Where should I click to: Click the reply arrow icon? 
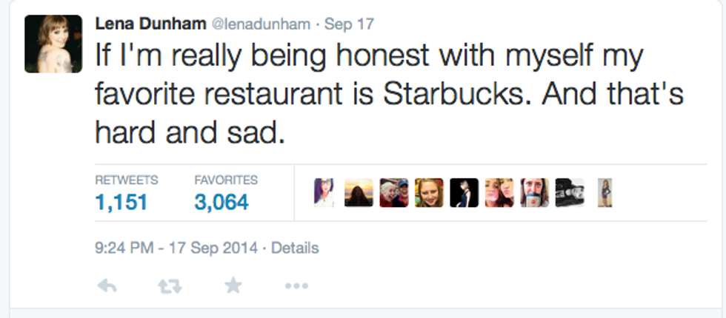pos(107,285)
